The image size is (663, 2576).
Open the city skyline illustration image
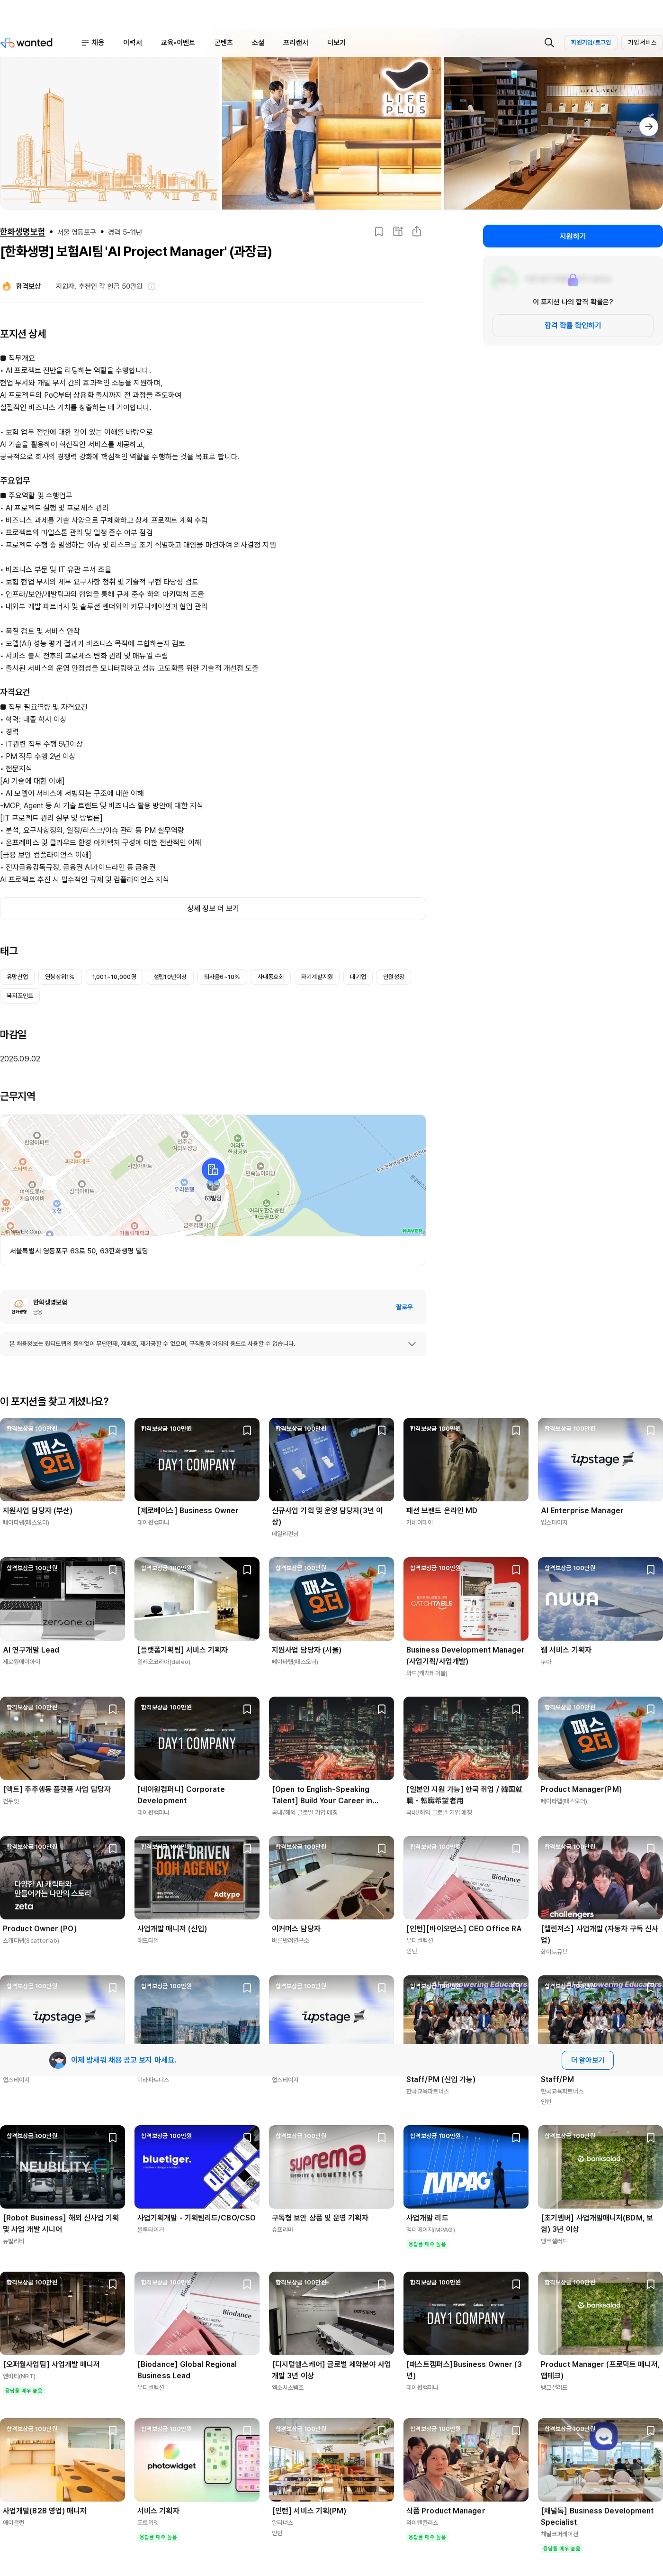pos(109,133)
